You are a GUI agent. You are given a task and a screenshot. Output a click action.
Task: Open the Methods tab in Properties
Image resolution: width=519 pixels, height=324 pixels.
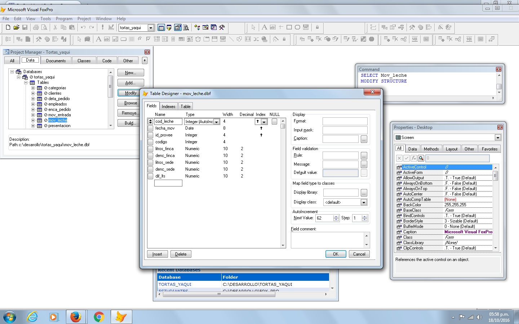click(x=431, y=149)
